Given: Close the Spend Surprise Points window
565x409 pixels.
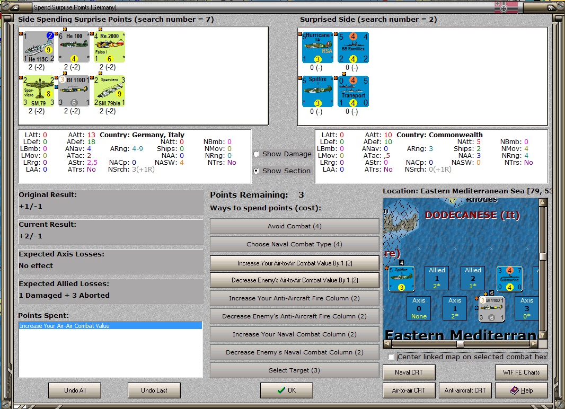Looking at the screenshot, I should point(551,7).
